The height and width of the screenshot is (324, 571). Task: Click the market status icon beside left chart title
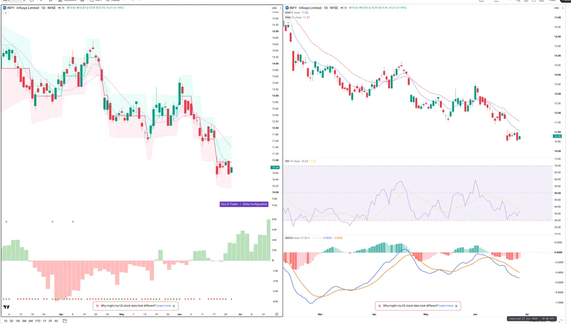pyautogui.click(x=60, y=8)
